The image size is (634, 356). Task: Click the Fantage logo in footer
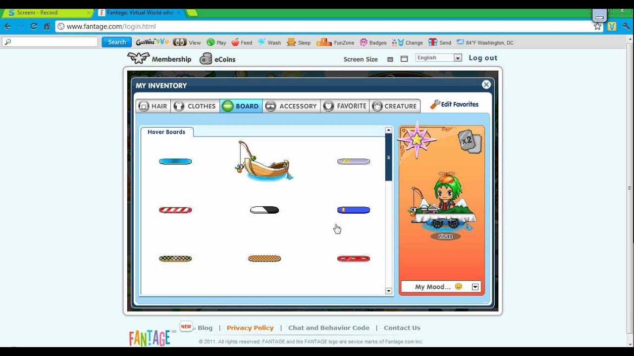point(150,338)
